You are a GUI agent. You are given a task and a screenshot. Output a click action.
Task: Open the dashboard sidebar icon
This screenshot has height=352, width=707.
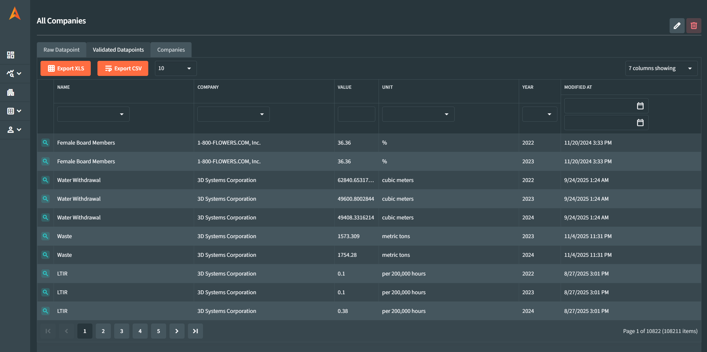point(11,55)
